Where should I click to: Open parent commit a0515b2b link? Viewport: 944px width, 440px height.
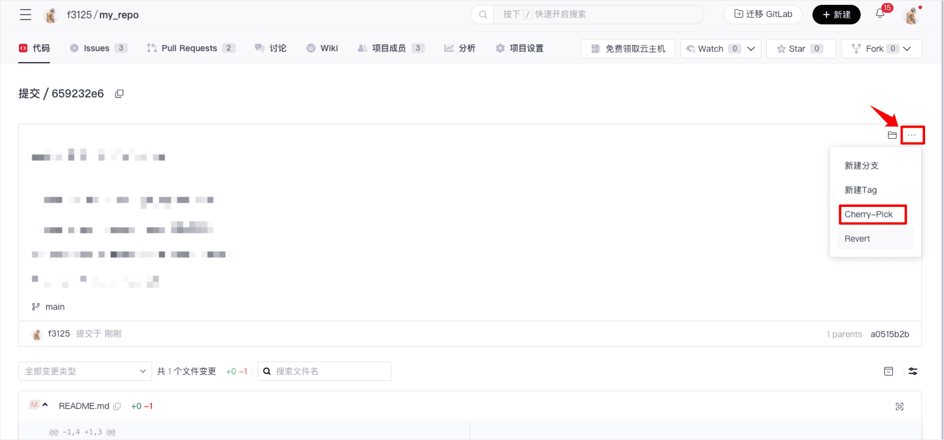click(x=889, y=334)
